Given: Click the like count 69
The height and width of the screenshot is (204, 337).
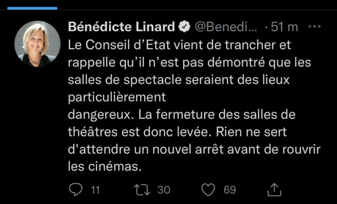Looking at the screenshot, I should tap(230, 190).
